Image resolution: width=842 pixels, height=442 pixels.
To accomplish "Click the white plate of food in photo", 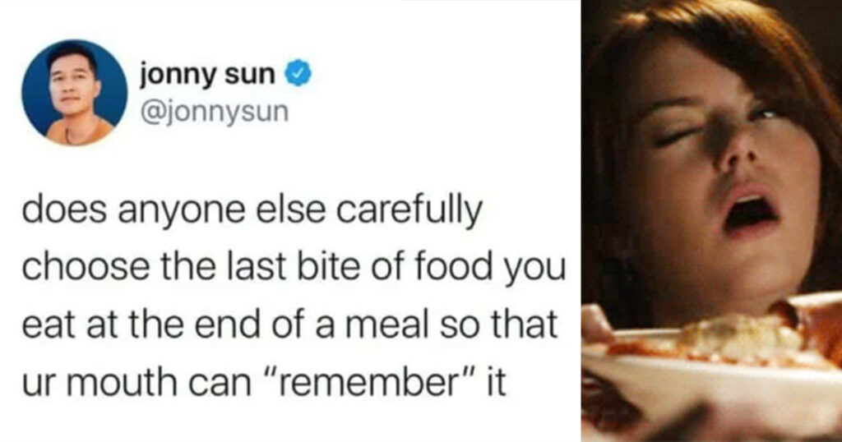I will point(715,375).
